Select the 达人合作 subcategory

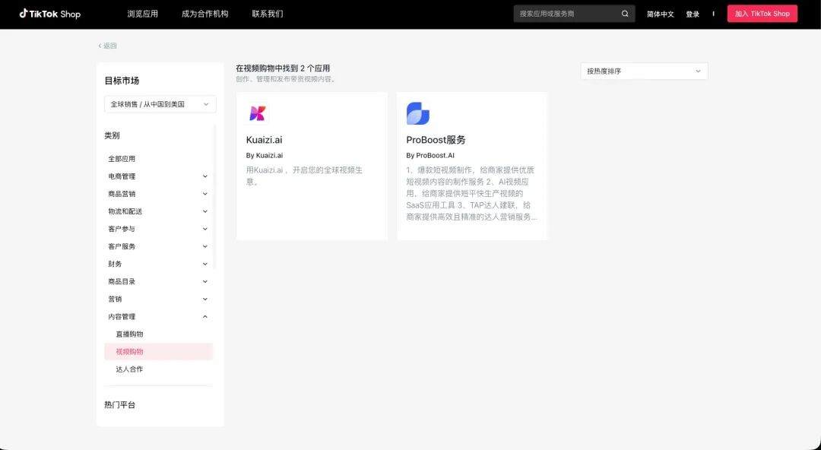tap(129, 369)
